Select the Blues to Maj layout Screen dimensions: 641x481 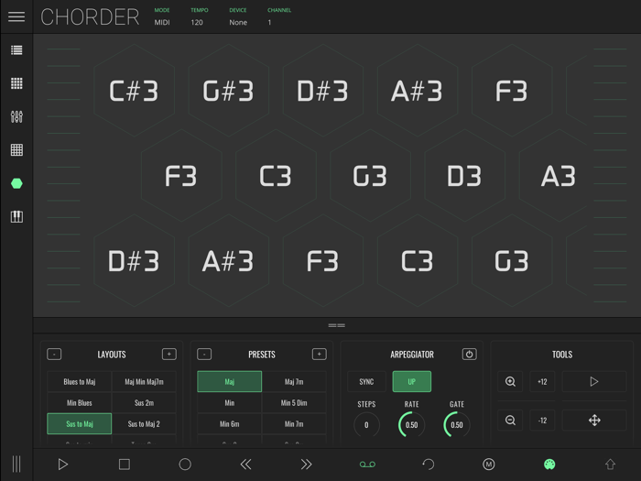(x=80, y=382)
